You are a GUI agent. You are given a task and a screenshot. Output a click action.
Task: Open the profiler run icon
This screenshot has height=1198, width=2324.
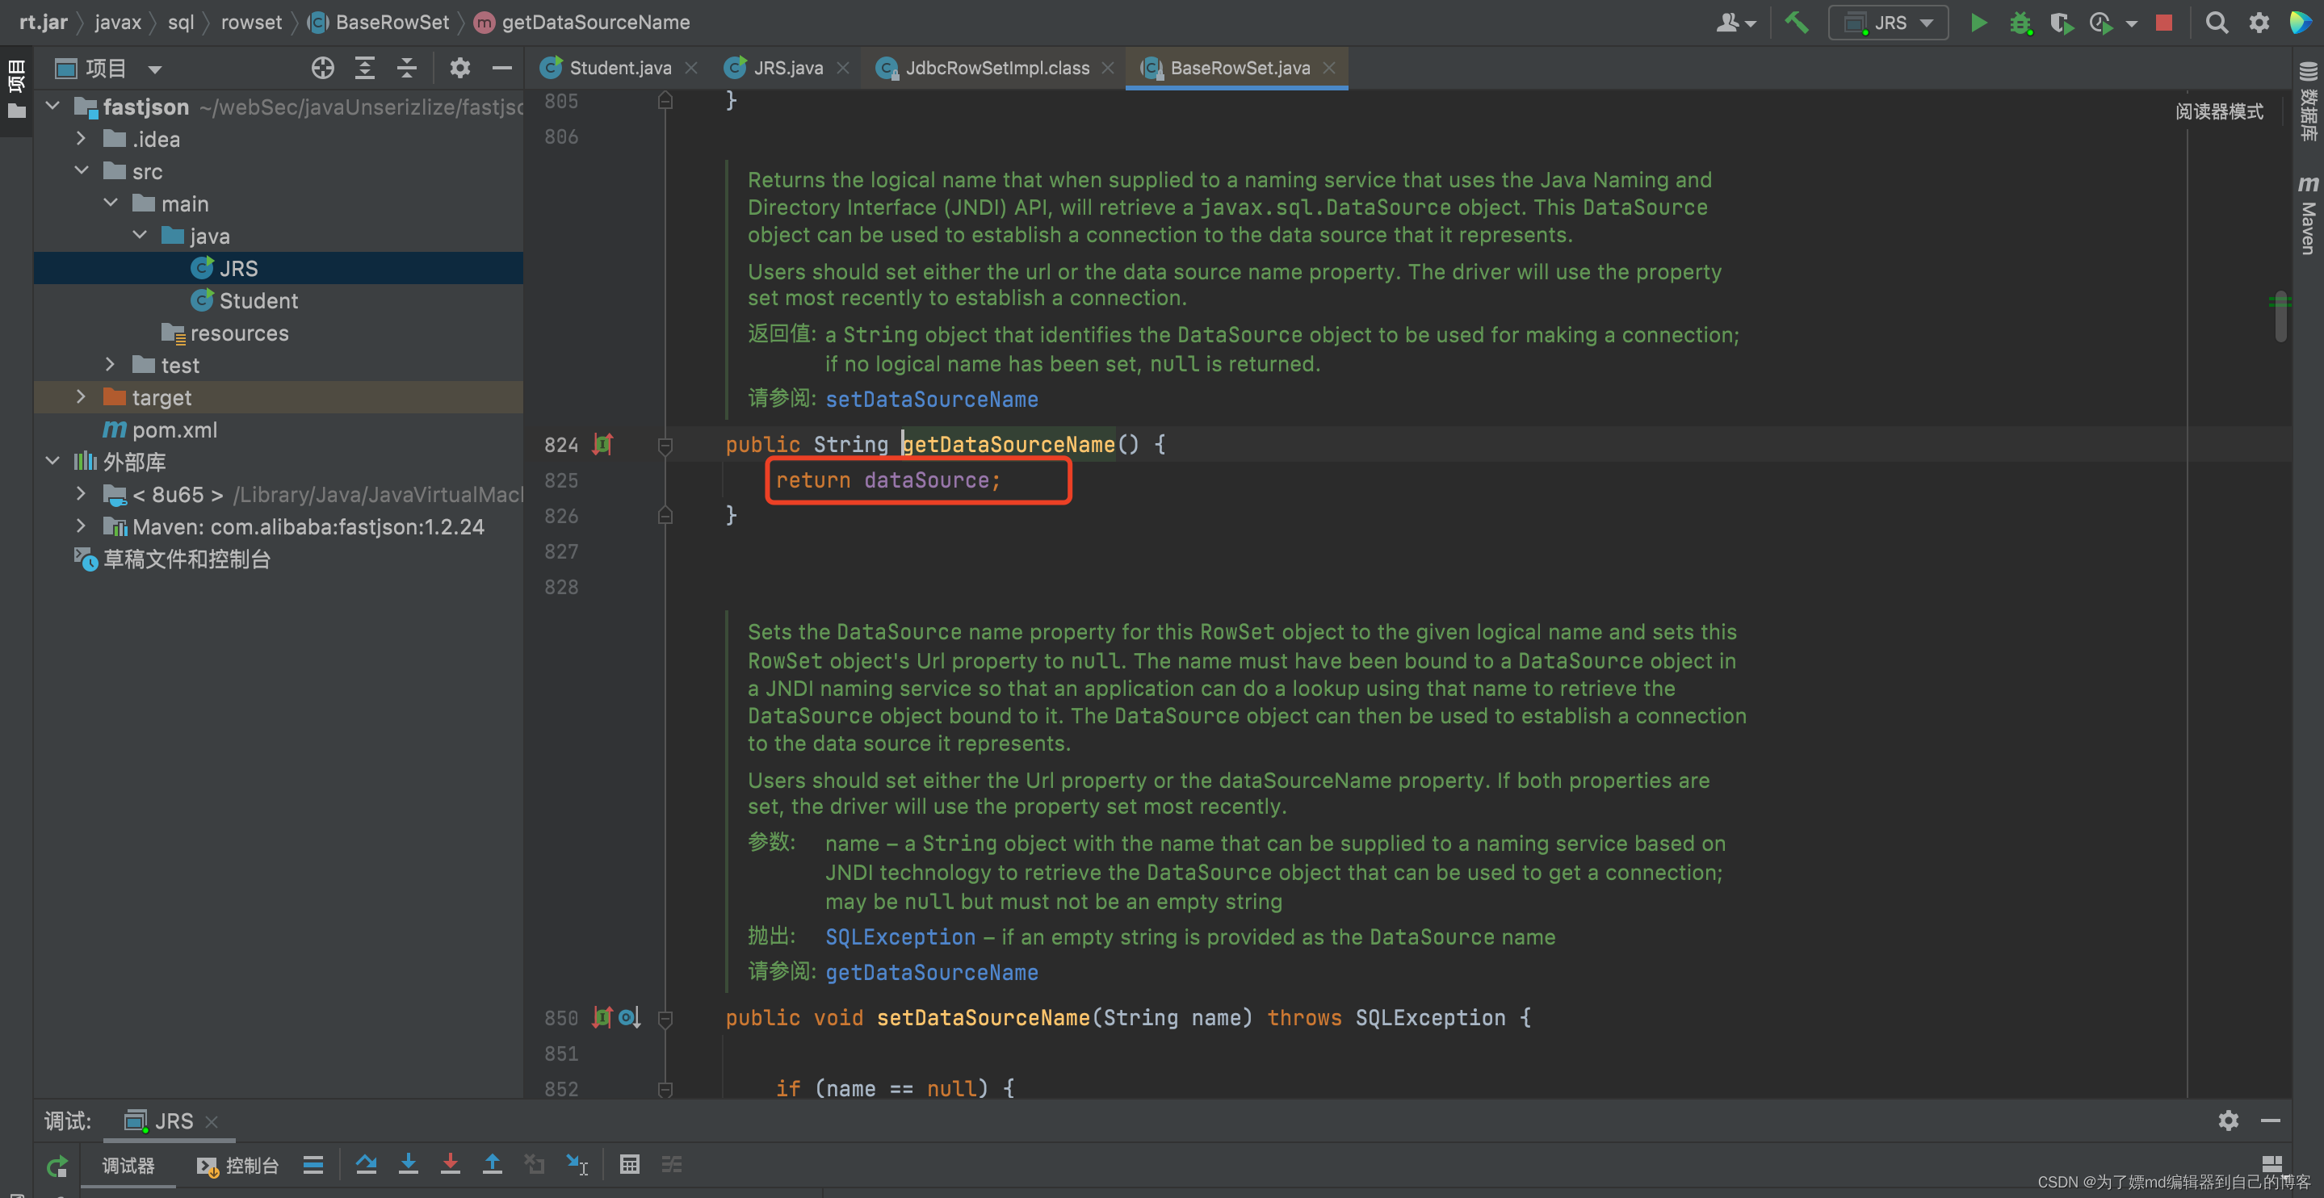(2100, 23)
